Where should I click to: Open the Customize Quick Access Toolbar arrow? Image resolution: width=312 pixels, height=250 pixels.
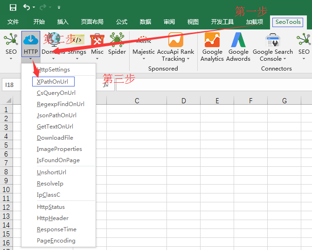[x=59, y=7]
